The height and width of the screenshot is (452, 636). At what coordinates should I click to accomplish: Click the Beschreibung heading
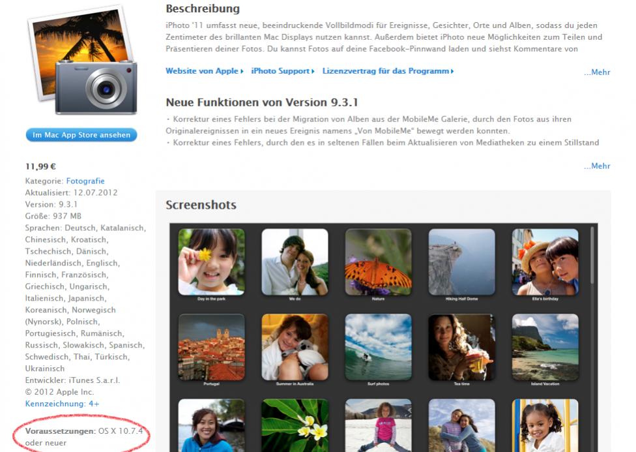coord(203,8)
